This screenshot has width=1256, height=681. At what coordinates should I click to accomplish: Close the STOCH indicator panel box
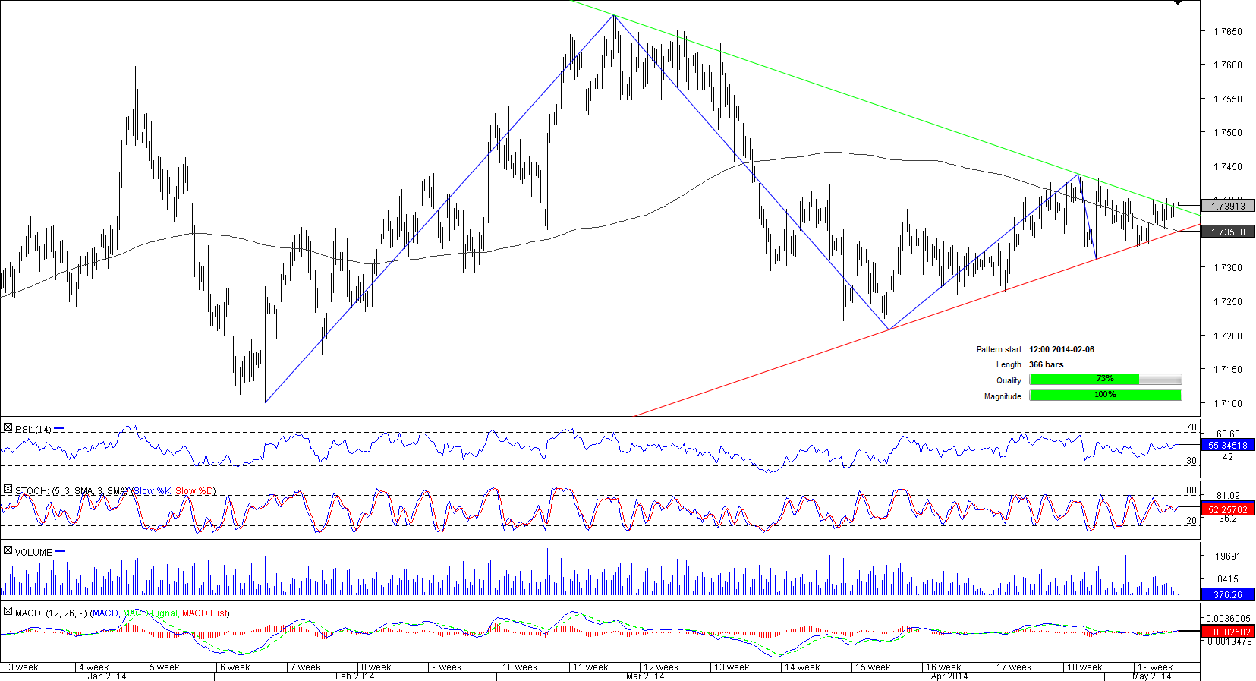click(8, 490)
